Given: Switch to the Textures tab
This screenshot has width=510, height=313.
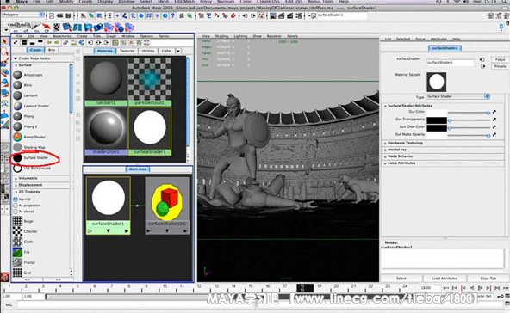Looking at the screenshot, I should pyautogui.click(x=127, y=51).
